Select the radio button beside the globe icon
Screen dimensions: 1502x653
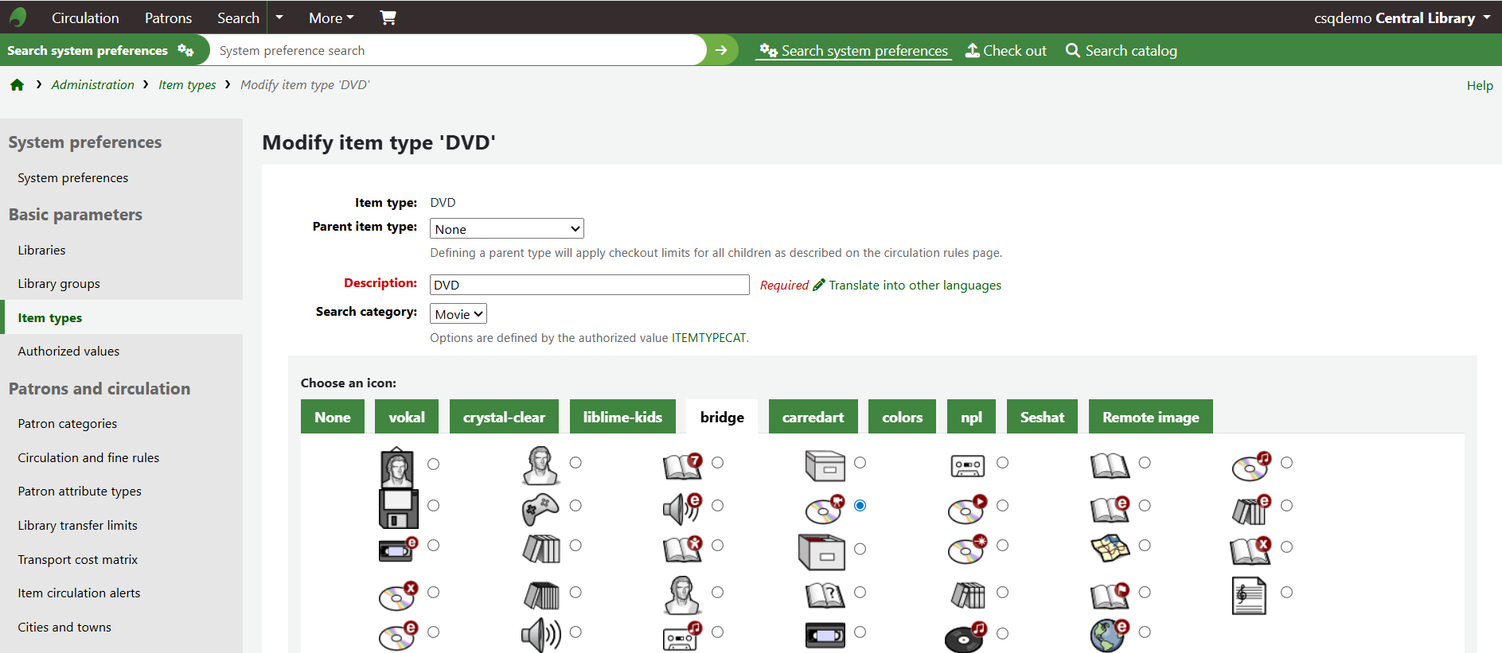coord(1144,632)
